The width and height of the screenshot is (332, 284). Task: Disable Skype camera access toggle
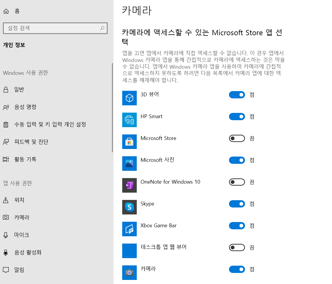click(x=237, y=204)
